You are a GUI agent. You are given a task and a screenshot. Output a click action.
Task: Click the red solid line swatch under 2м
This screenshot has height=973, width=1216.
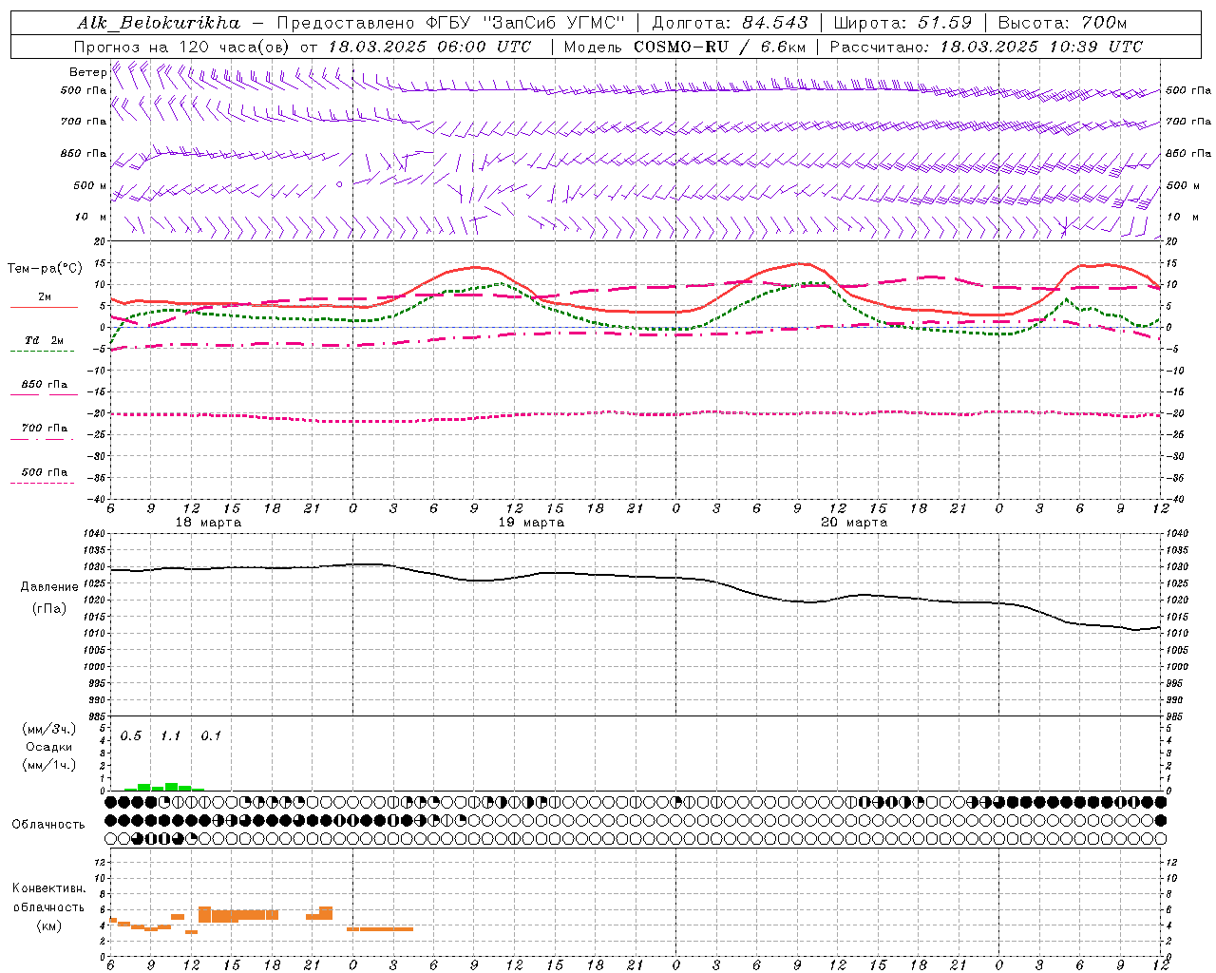(43, 307)
